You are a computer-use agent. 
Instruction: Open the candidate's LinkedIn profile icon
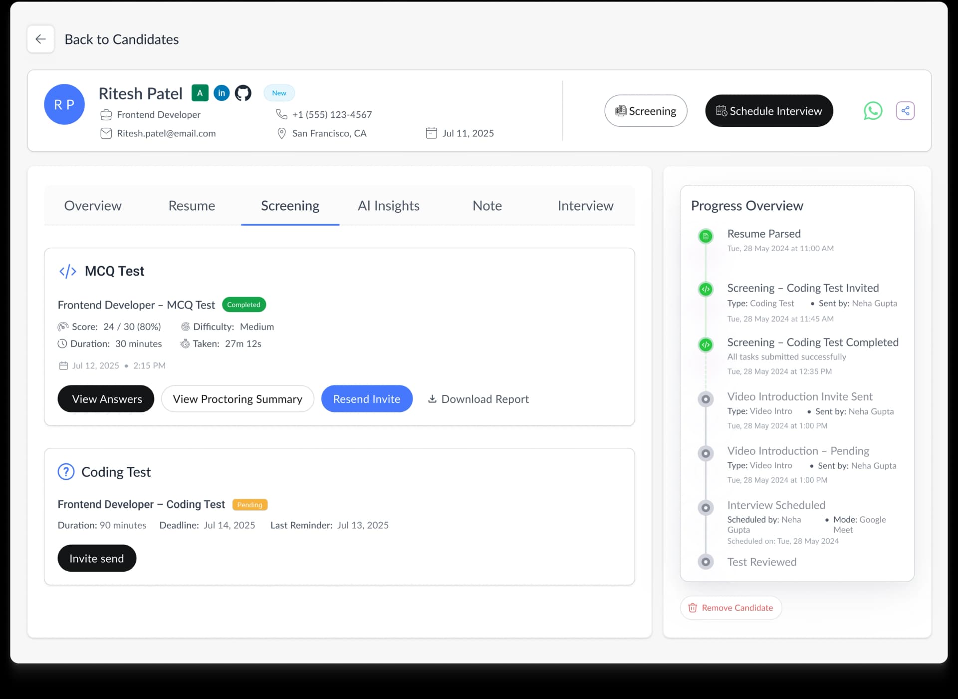click(221, 93)
